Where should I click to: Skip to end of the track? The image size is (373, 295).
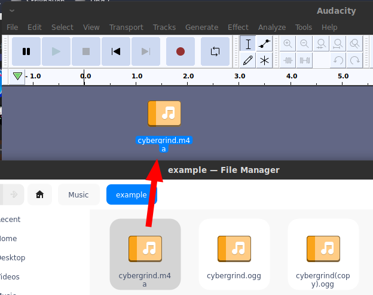146,51
